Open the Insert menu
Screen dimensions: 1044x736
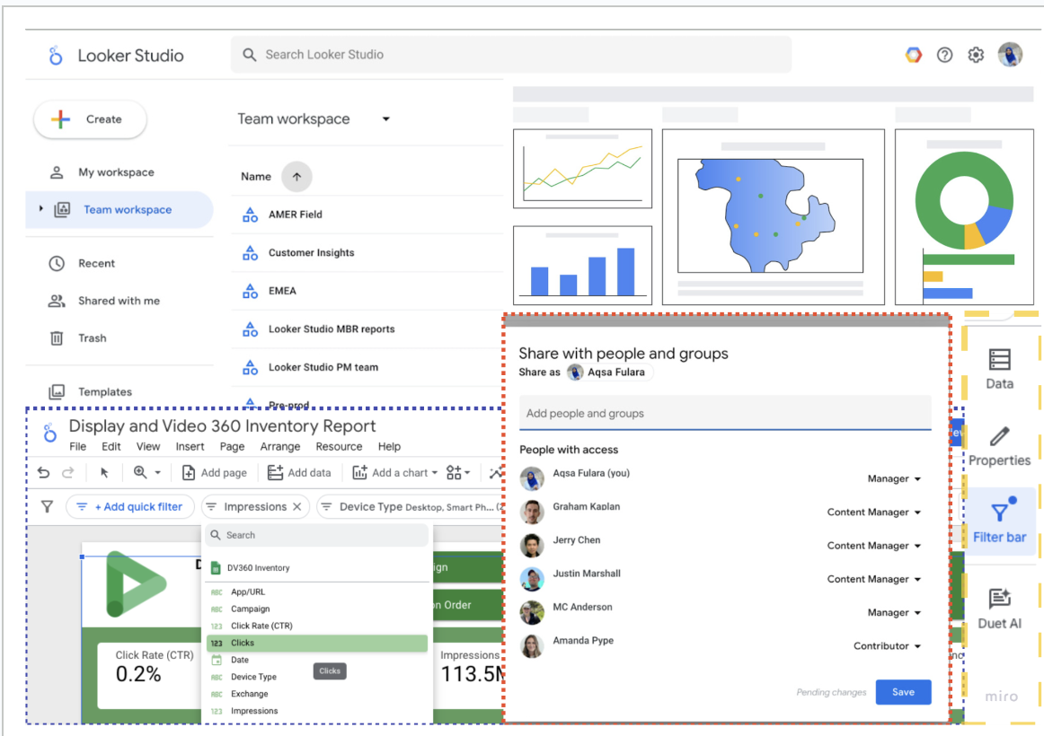[190, 447]
